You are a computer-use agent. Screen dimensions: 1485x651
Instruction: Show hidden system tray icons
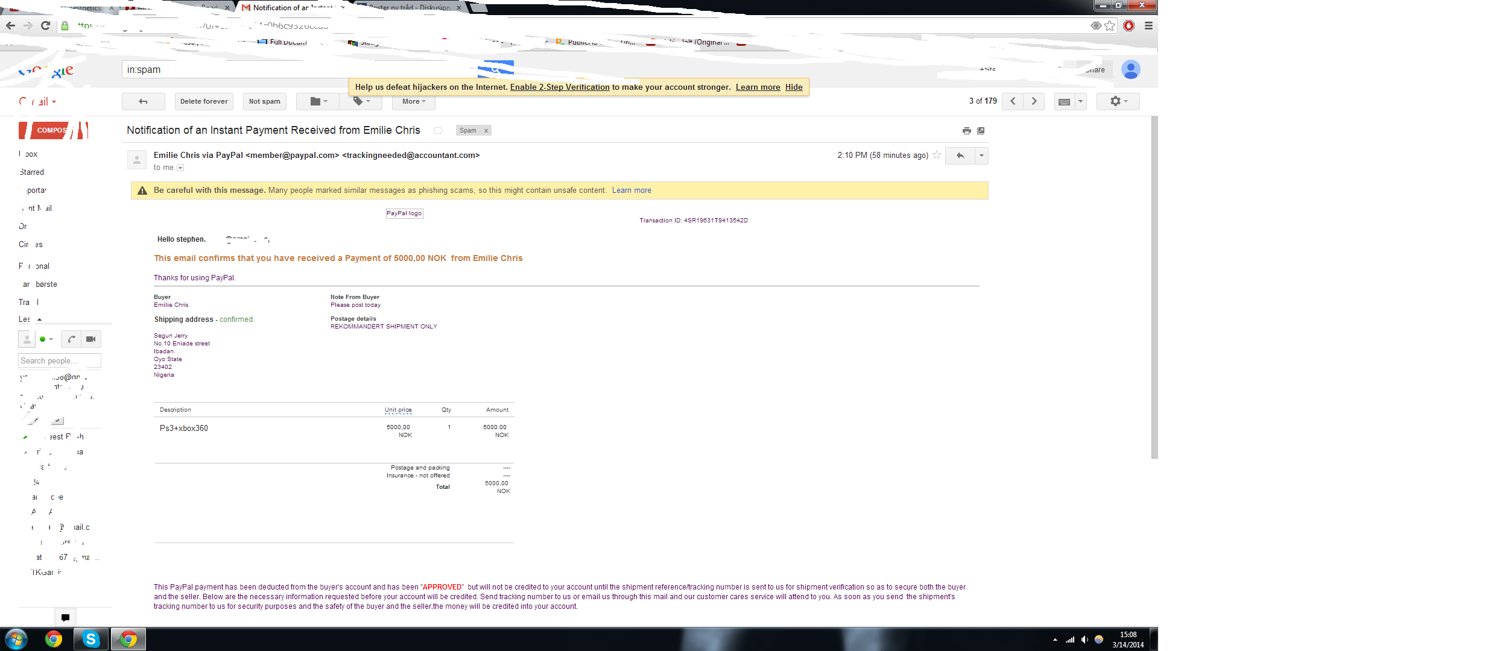click(x=1055, y=640)
